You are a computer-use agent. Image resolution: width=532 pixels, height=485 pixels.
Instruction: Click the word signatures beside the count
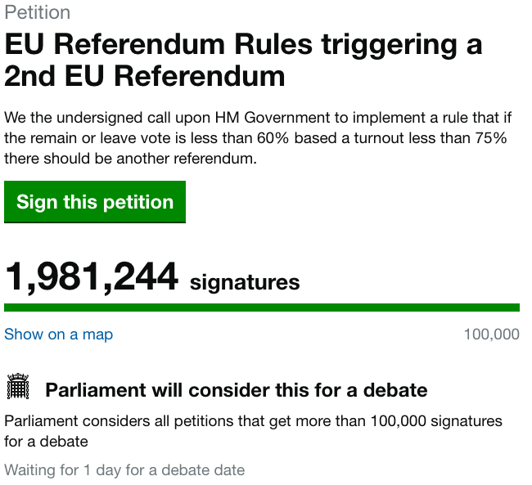[245, 282]
